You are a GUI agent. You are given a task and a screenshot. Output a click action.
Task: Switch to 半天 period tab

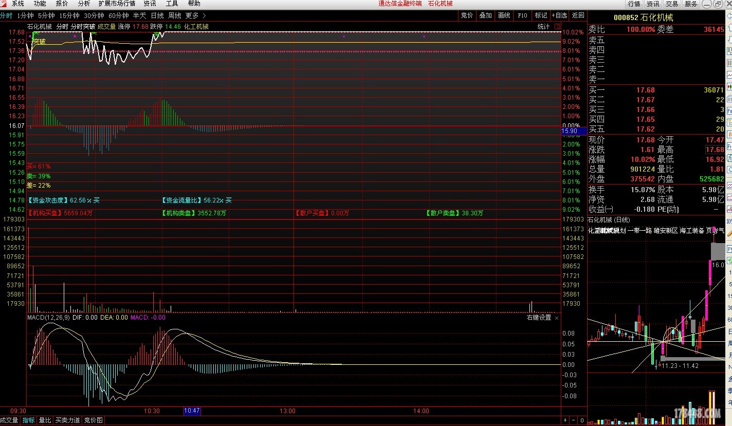[x=139, y=15]
